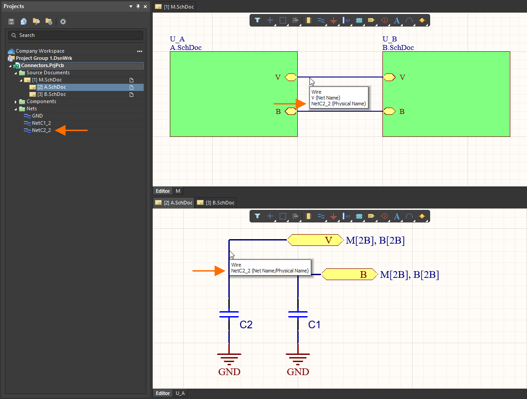Collapse the Nets folder in project tree
Viewport: 527px width, 399px height.
16,109
